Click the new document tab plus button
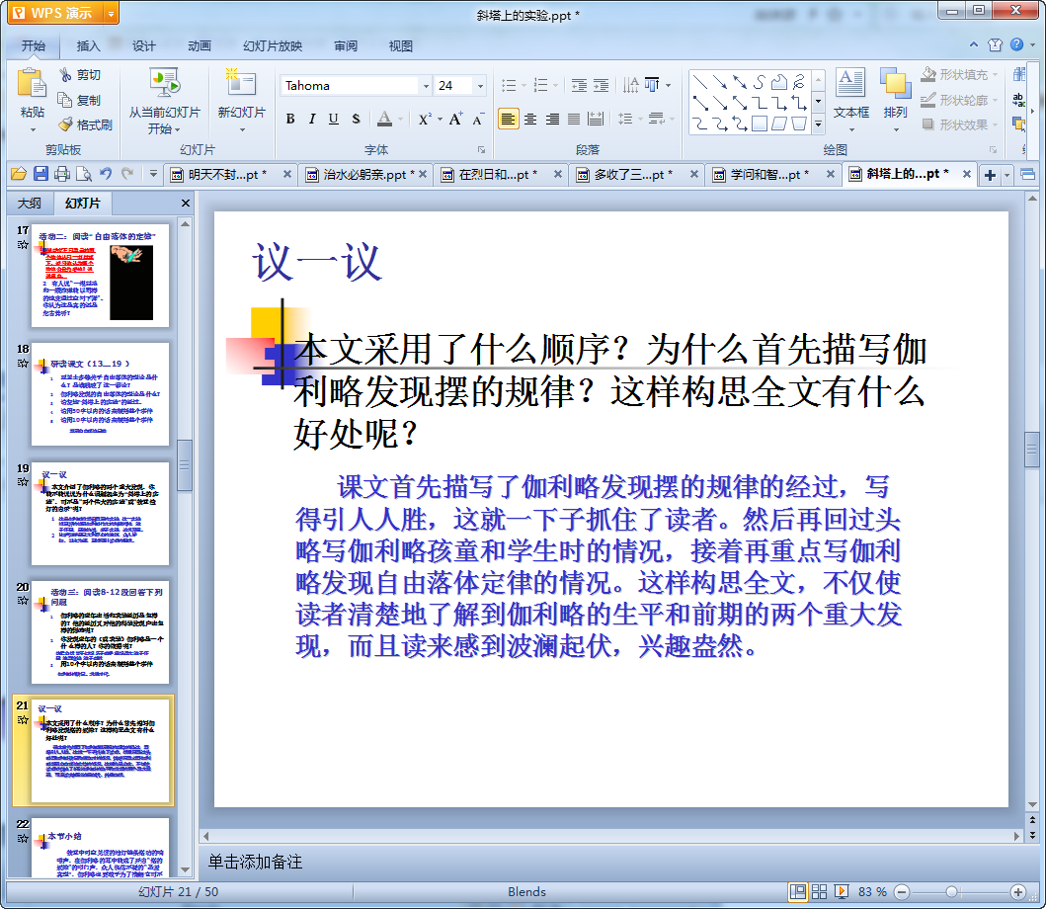Screen dimensions: 1046x909 tap(990, 175)
